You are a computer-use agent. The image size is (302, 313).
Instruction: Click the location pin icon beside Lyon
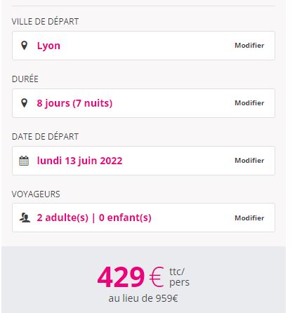coord(24,46)
